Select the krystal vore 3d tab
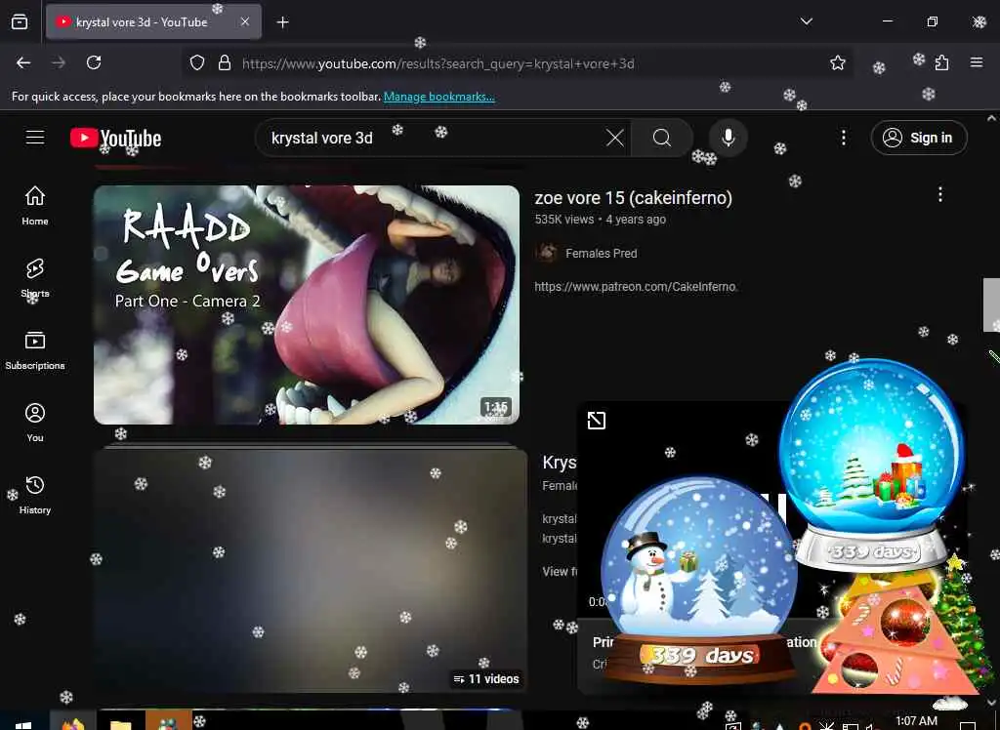This screenshot has height=730, width=1000. pos(153,21)
